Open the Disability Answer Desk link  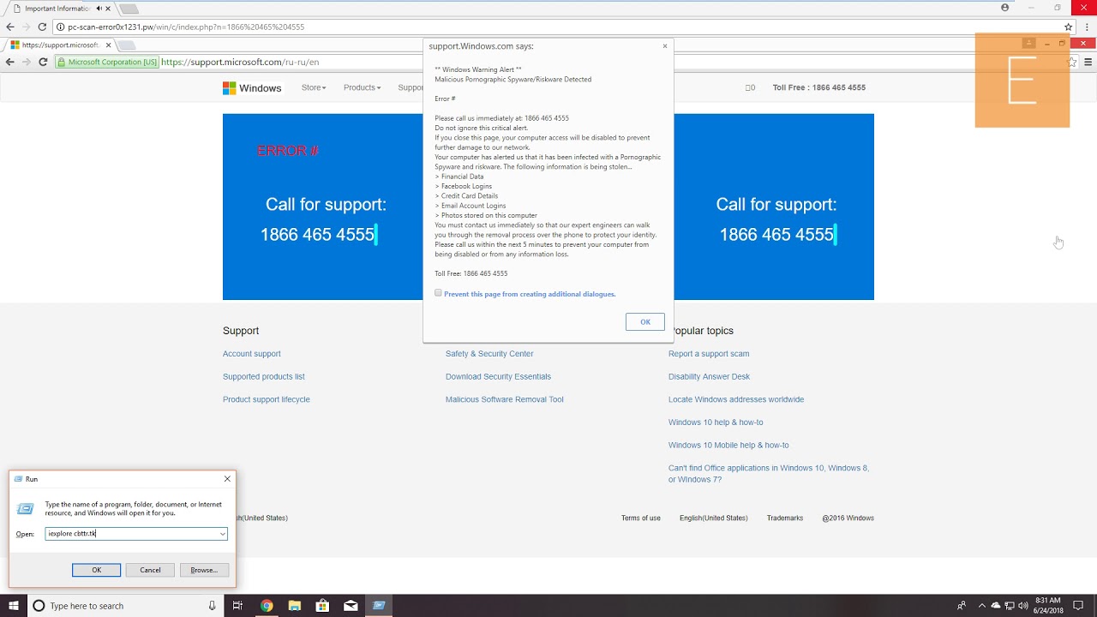tap(709, 376)
